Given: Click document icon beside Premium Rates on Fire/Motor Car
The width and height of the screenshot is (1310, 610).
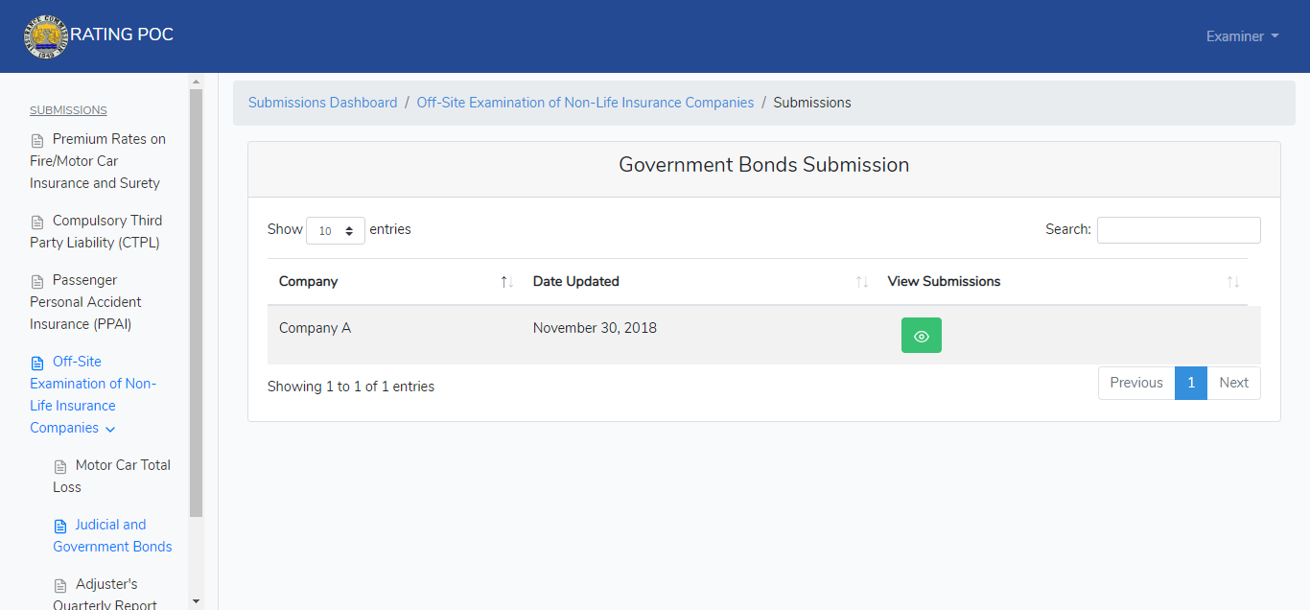Looking at the screenshot, I should [37, 140].
